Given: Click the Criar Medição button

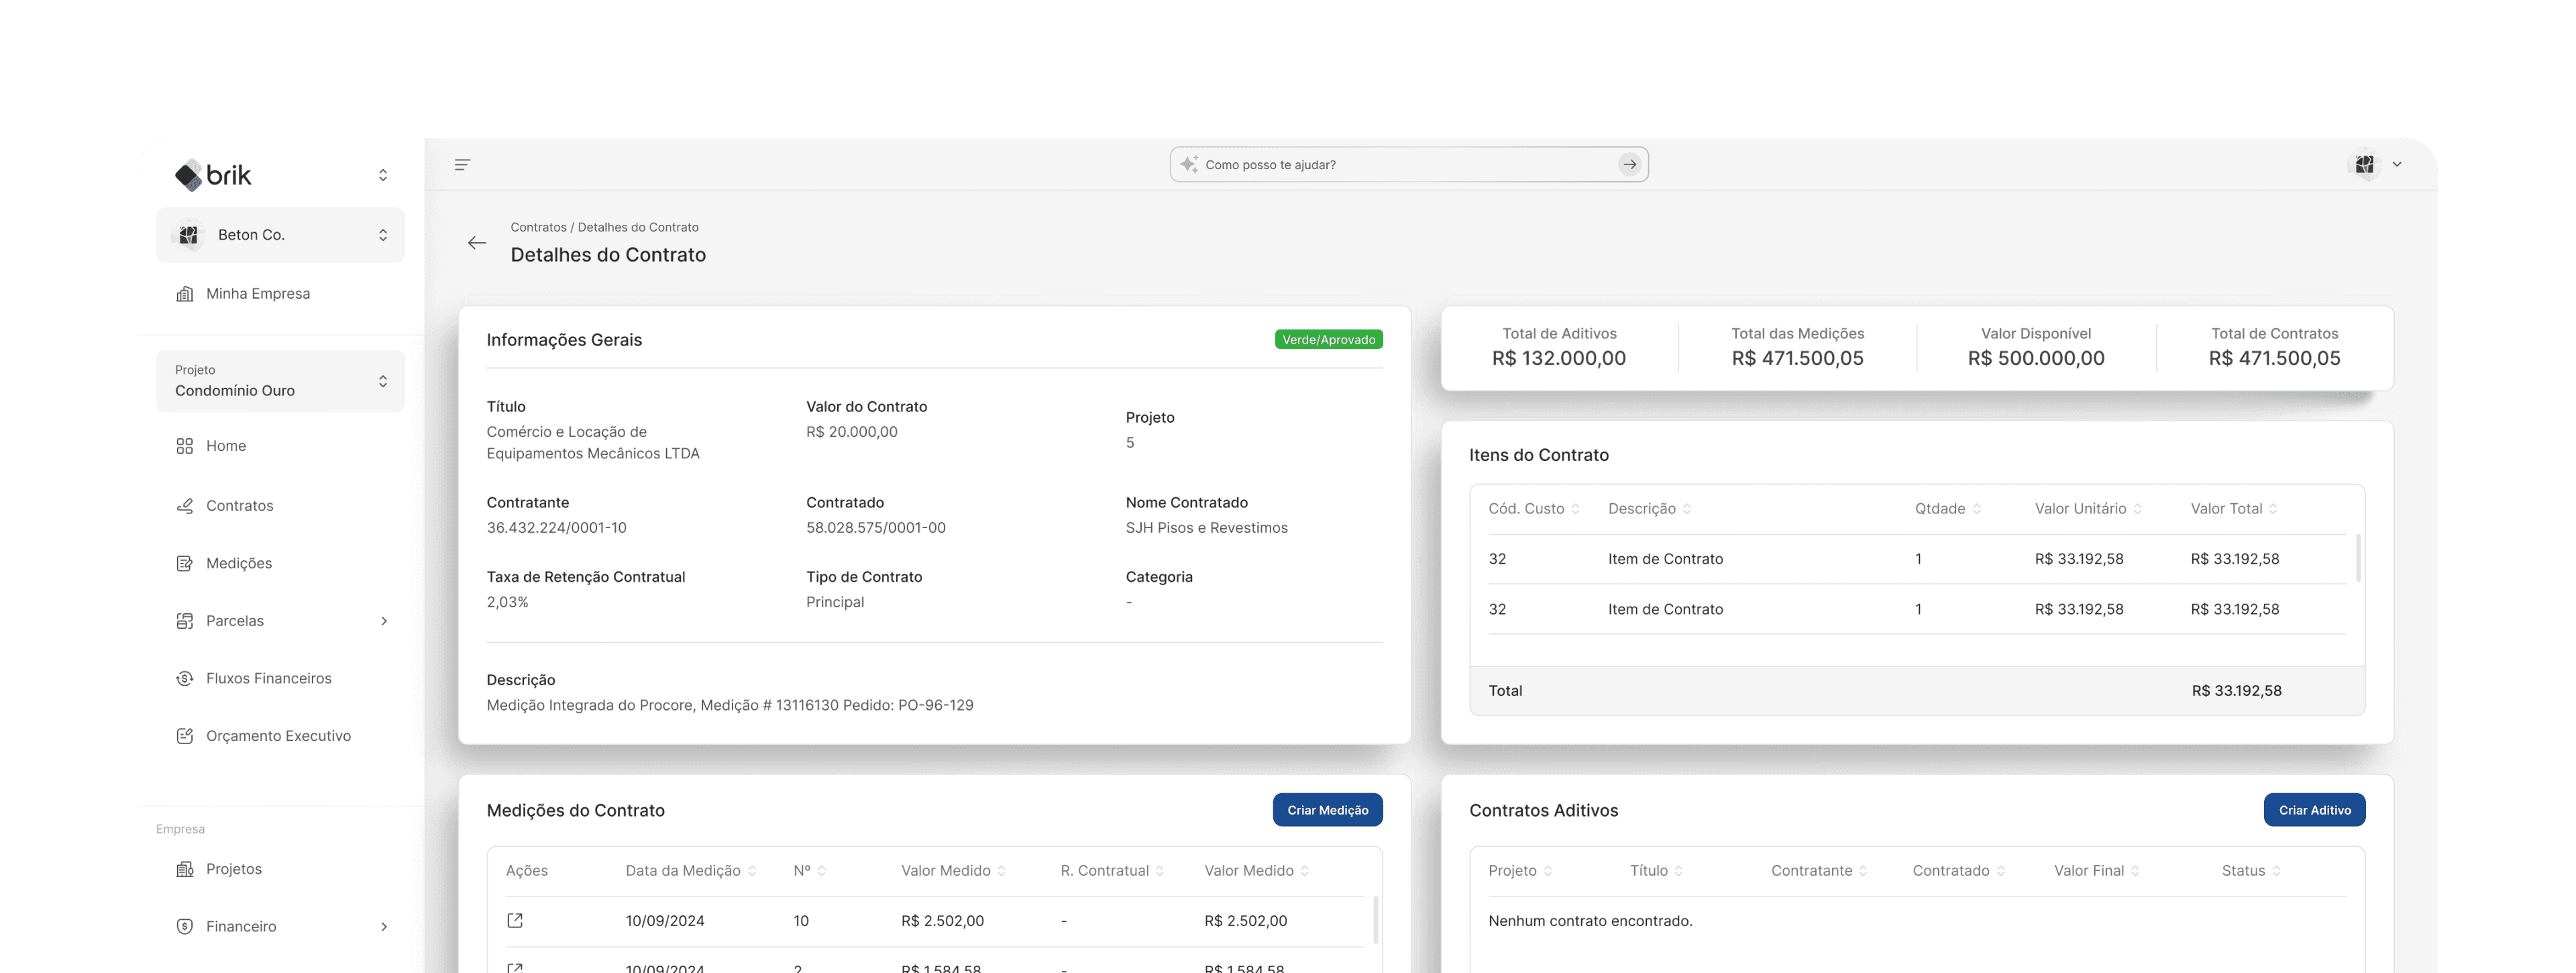Looking at the screenshot, I should pos(1327,810).
